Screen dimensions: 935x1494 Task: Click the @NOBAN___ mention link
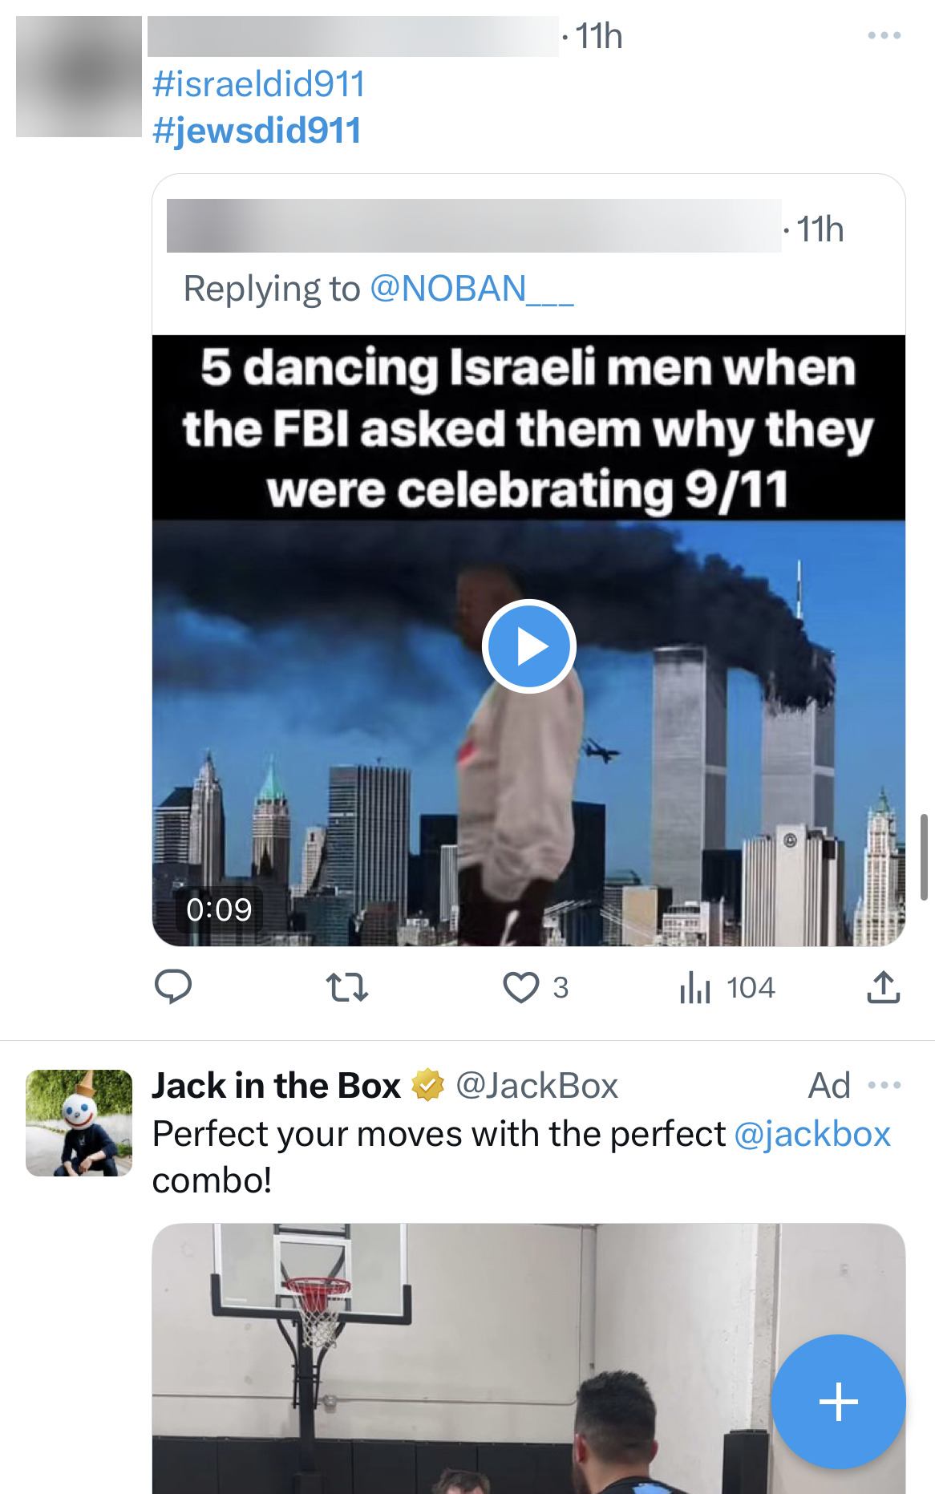tap(475, 288)
